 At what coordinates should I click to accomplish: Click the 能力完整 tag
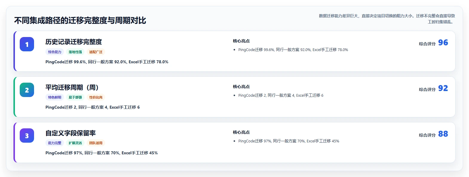(55, 143)
